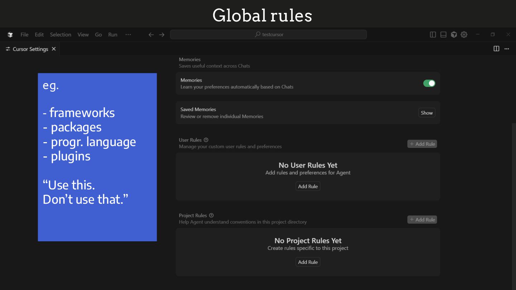
Task: Open the Selection menu
Action: point(61,35)
